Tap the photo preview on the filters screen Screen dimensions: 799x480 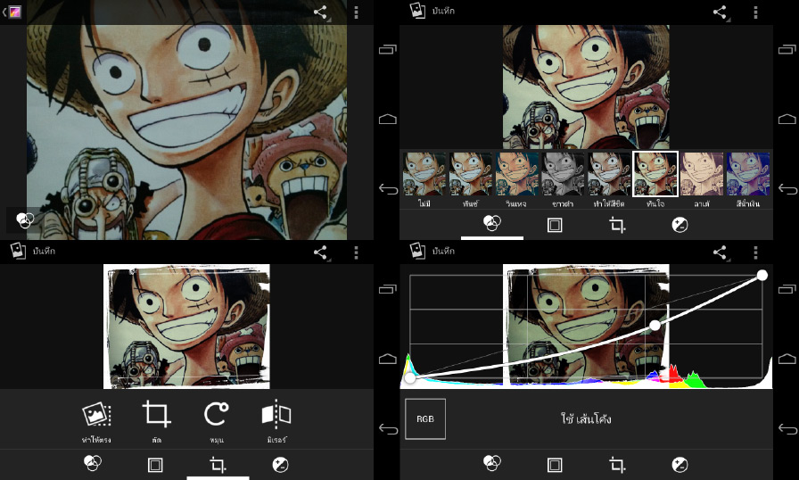click(x=586, y=87)
